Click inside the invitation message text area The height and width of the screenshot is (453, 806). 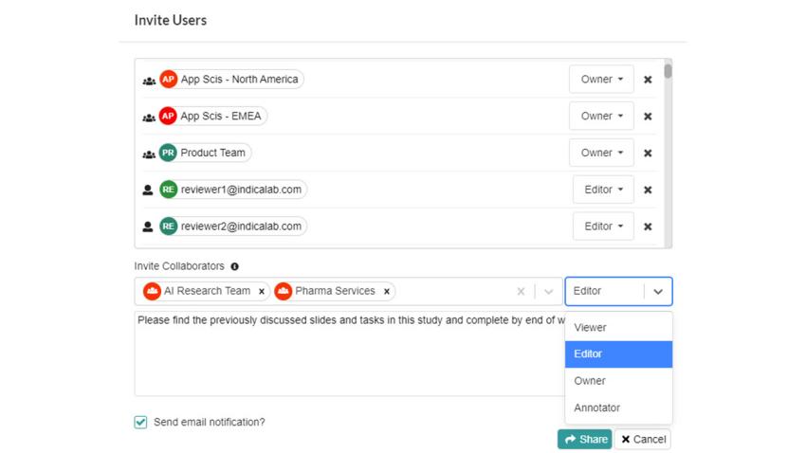tap(350, 353)
